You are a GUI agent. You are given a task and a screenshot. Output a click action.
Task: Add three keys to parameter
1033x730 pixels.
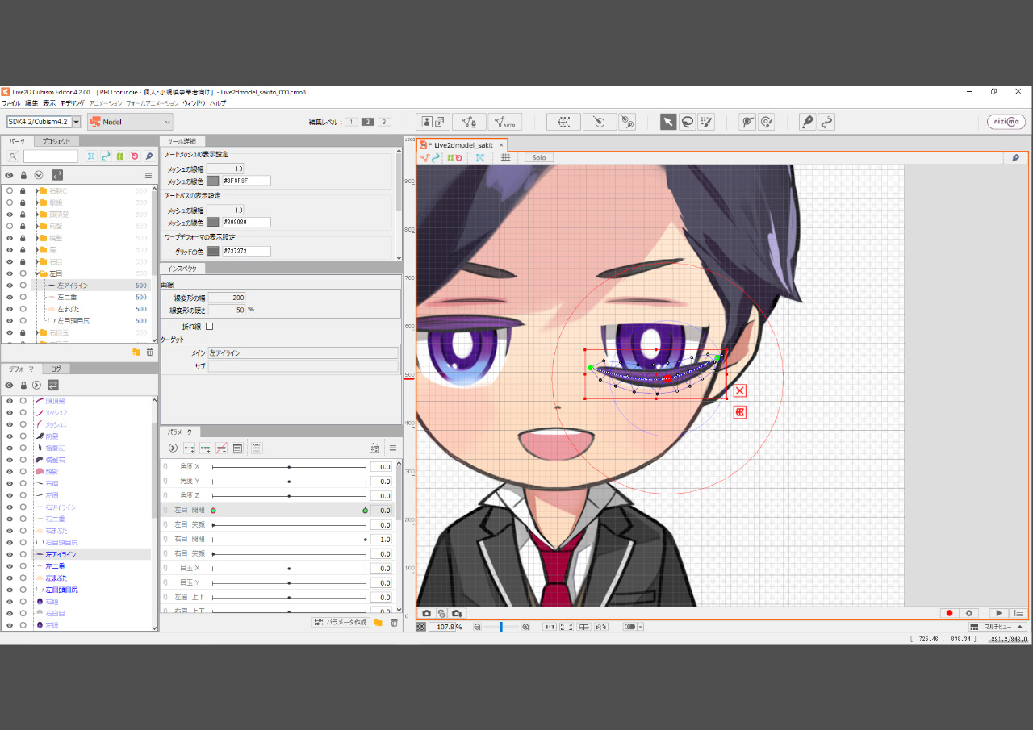click(205, 448)
